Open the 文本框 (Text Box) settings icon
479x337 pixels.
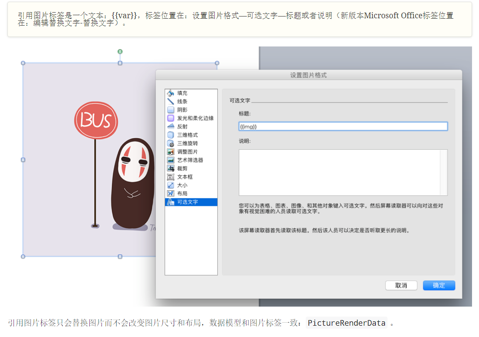[x=171, y=177]
